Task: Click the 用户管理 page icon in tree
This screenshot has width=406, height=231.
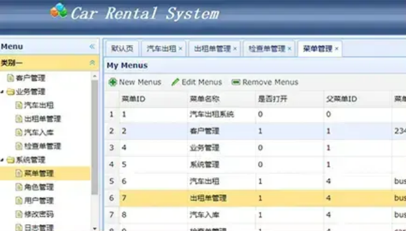Action: pyautogui.click(x=19, y=200)
